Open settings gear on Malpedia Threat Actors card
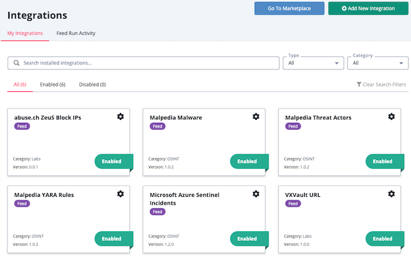Image resolution: width=411 pixels, height=256 pixels. 391,117
